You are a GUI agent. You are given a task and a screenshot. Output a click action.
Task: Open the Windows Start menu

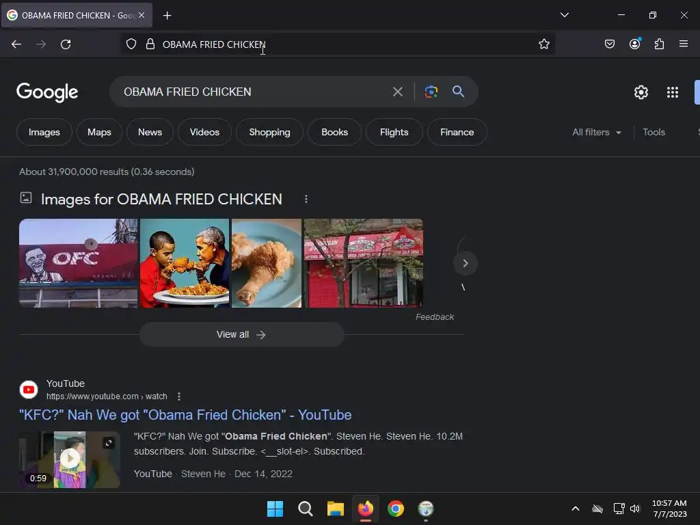pyautogui.click(x=275, y=509)
